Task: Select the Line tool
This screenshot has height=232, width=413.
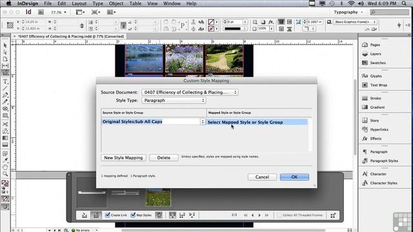Action: pos(5,88)
